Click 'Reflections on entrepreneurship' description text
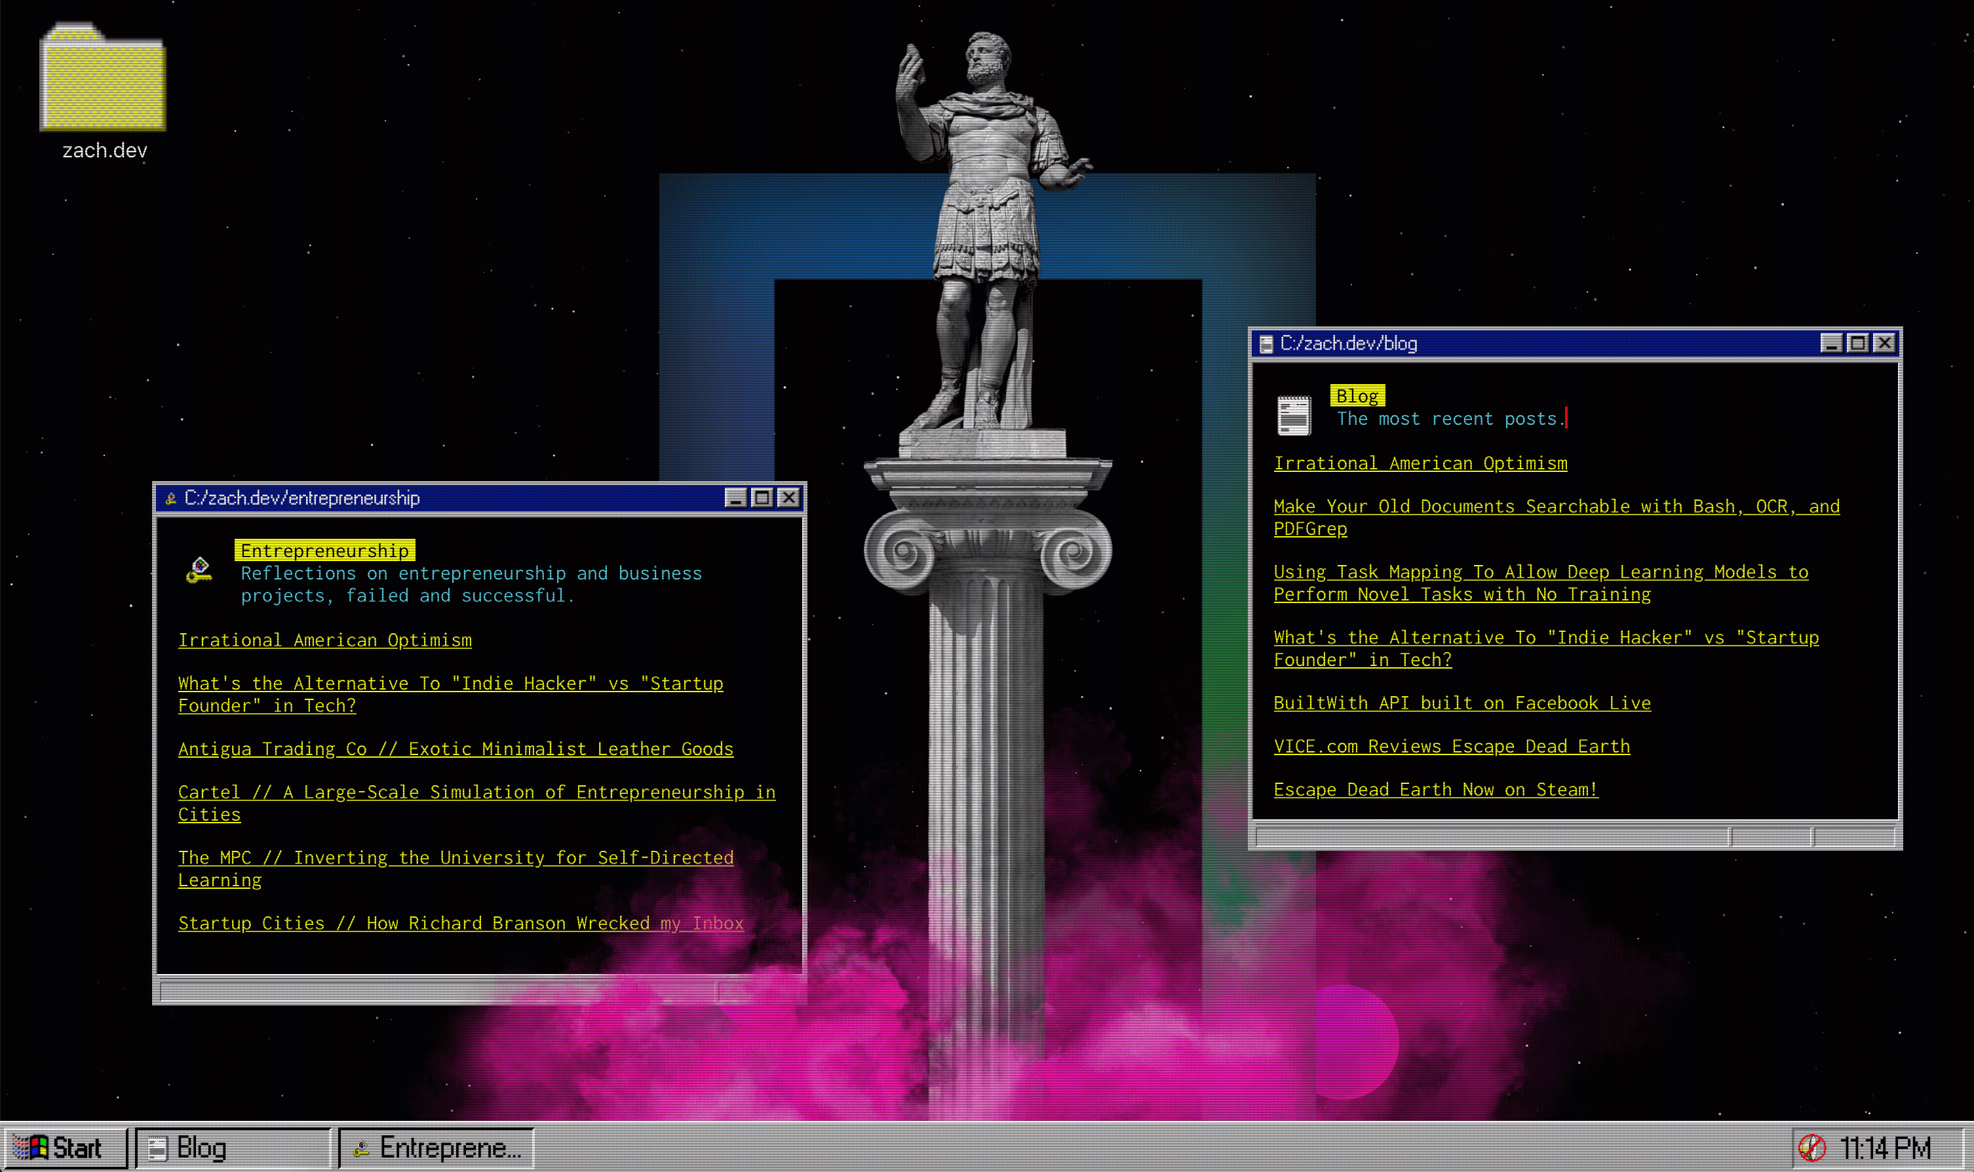Screen dimensions: 1974x1172 tap(471, 585)
